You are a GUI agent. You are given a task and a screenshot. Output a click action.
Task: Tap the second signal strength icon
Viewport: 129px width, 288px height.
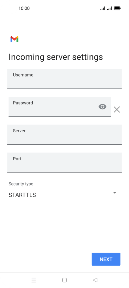(109, 8)
